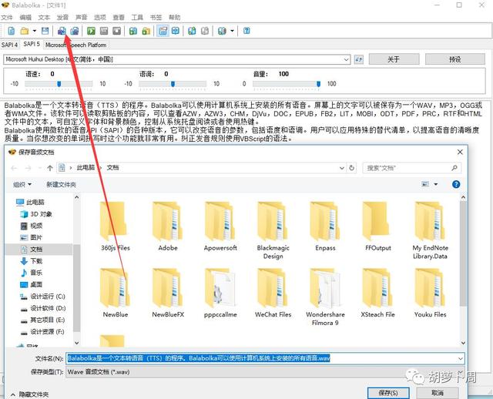Image resolution: width=493 pixels, height=399 pixels.
Task: Open the 保存类型 Wave format dropdown
Action: pyautogui.click(x=265, y=372)
